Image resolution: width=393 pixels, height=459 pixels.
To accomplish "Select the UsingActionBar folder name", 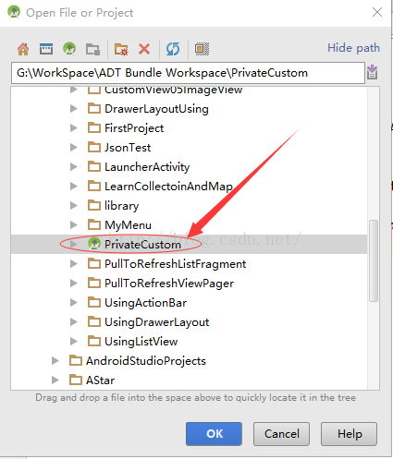I will pos(145,303).
